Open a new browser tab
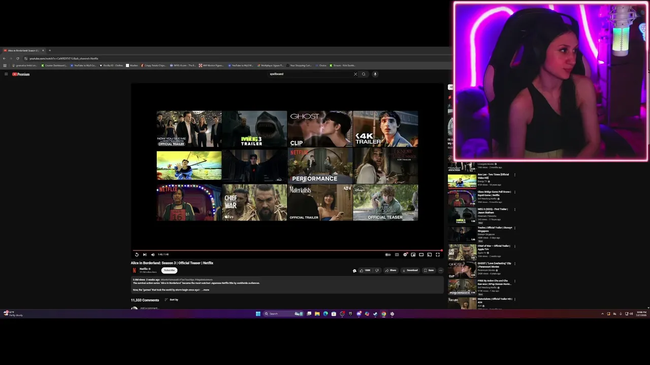 click(49, 50)
